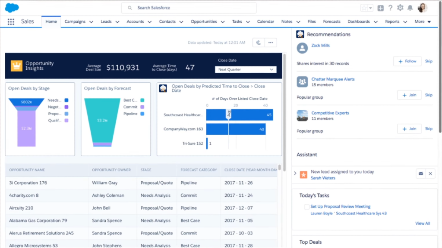The width and height of the screenshot is (442, 248).
Task: Join Chatter Marquee Alerts group
Action: (409, 95)
